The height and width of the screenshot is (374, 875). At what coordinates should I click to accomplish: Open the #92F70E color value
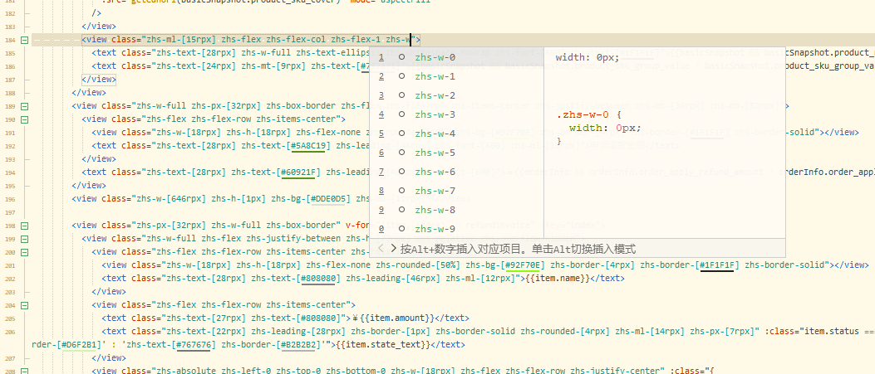(x=523, y=265)
